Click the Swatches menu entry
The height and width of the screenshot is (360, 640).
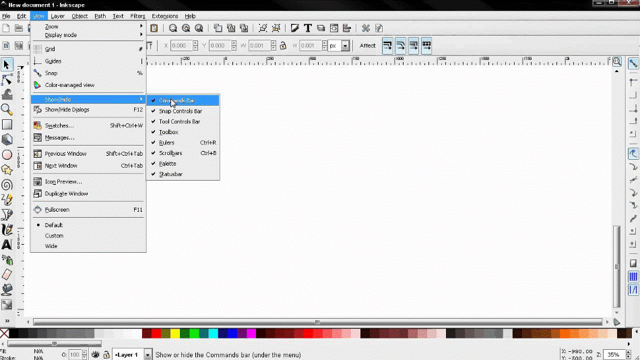(x=88, y=125)
